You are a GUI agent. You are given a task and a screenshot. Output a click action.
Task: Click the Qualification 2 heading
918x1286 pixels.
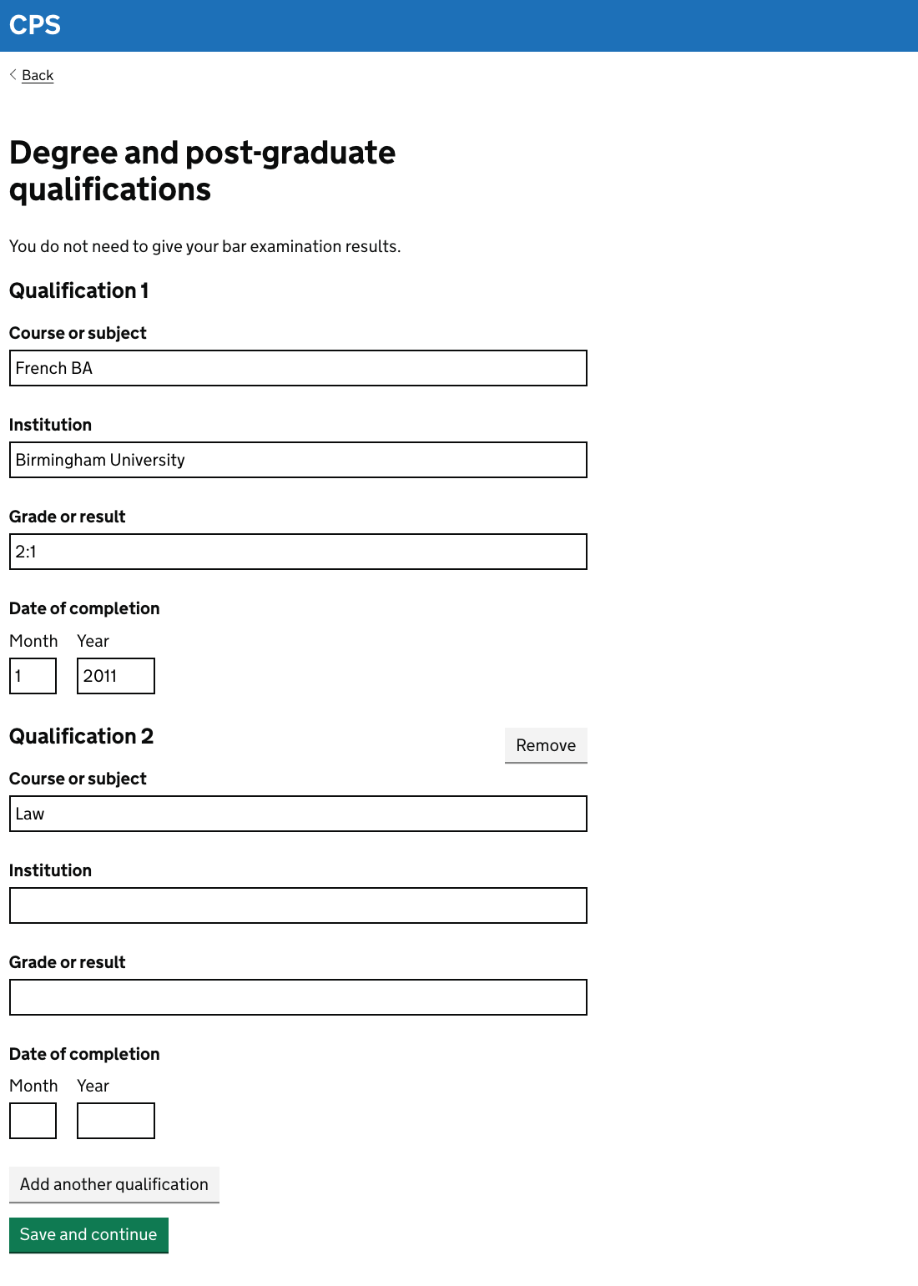click(81, 737)
